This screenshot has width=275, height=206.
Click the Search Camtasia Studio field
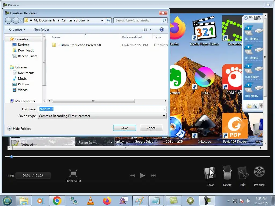(x=139, y=20)
